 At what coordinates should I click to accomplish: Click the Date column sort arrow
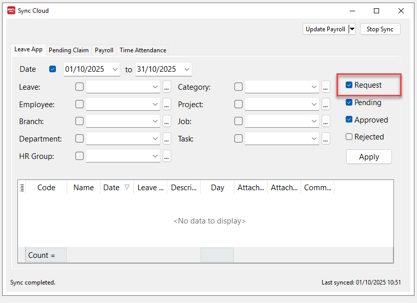click(126, 188)
